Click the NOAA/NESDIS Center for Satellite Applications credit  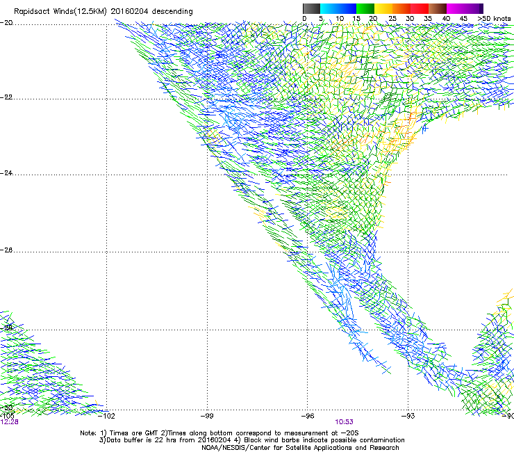(x=300, y=448)
